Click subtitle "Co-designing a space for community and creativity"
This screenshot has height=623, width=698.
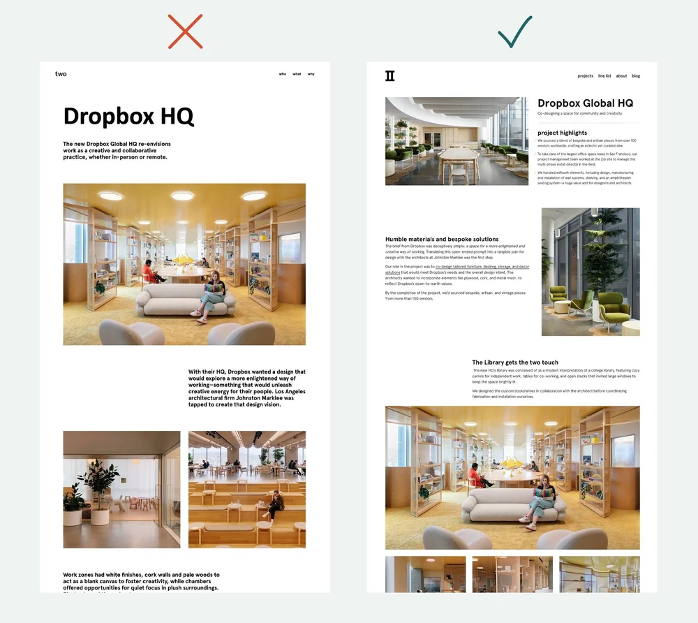579,114
